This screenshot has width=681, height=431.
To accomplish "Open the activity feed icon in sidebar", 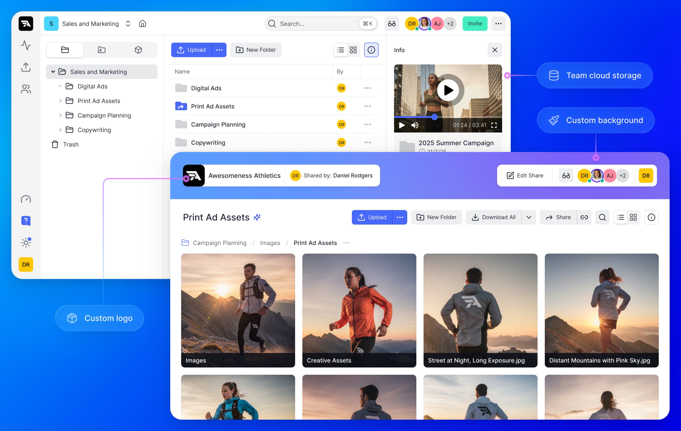I will pos(26,45).
